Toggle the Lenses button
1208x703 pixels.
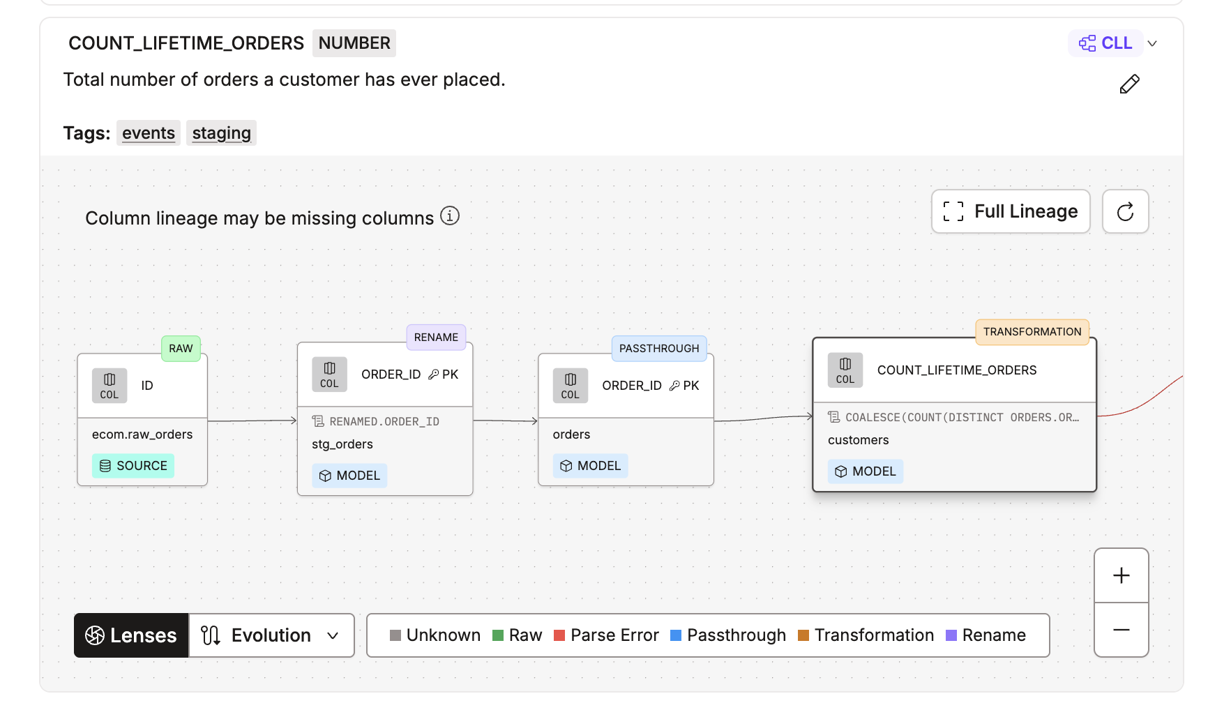pos(131,635)
